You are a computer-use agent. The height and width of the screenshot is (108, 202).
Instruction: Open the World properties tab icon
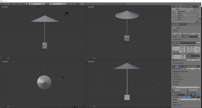click(184, 24)
